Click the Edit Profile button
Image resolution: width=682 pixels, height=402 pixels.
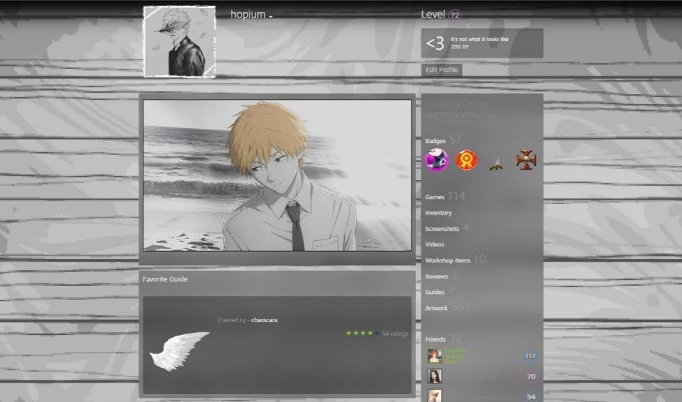442,70
